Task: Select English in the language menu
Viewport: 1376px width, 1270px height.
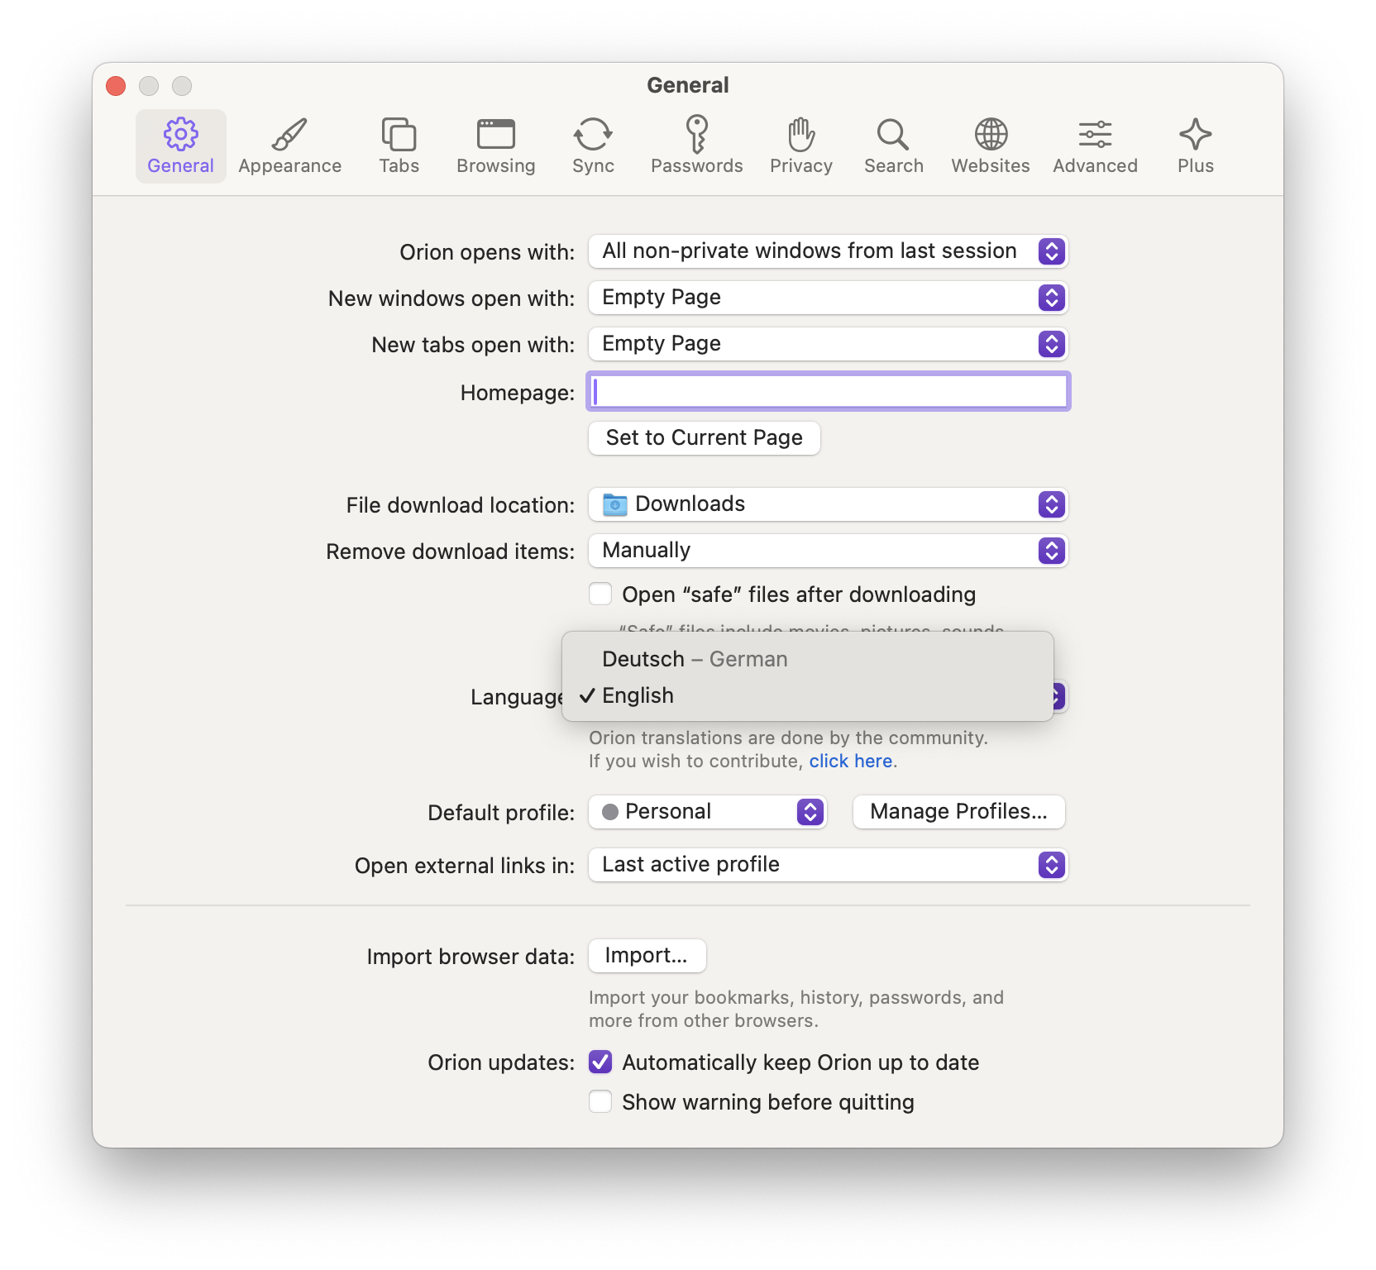Action: (x=638, y=696)
